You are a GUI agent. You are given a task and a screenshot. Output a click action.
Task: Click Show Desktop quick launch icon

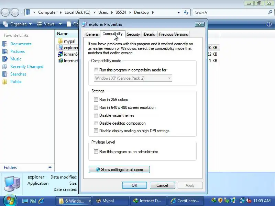point(25,201)
